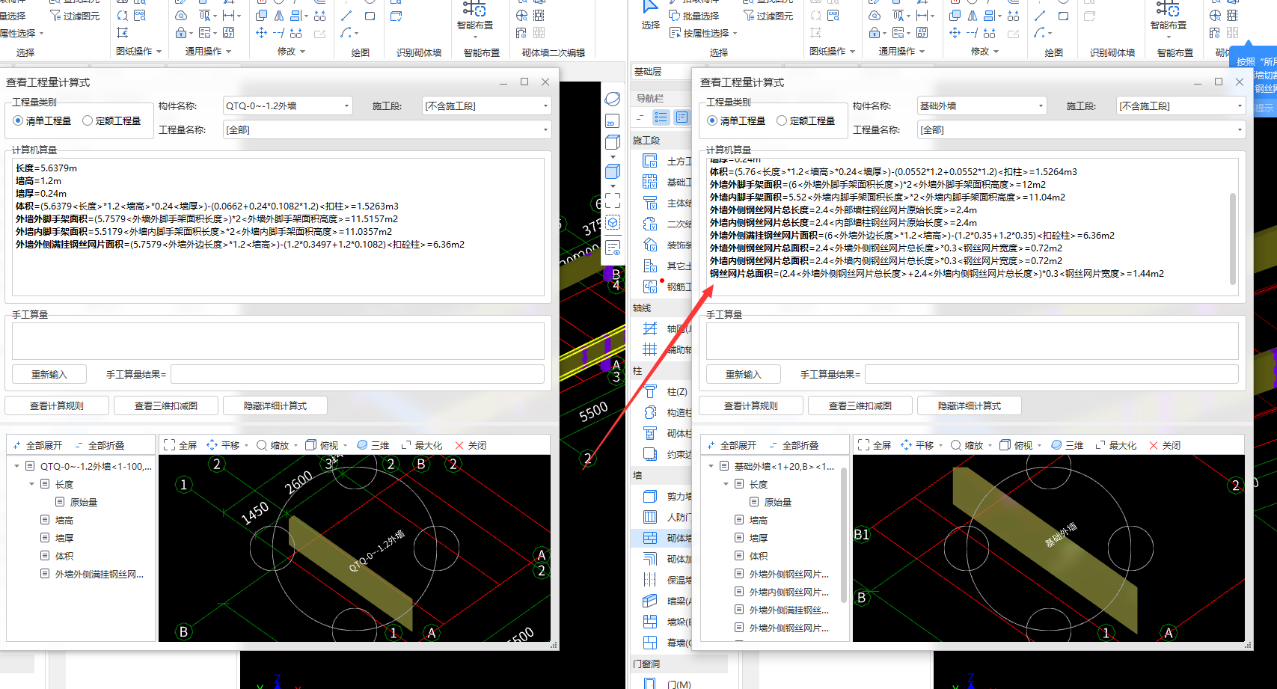
Task: Click the move cross-arrows icon in left ribbon
Action: point(261,33)
